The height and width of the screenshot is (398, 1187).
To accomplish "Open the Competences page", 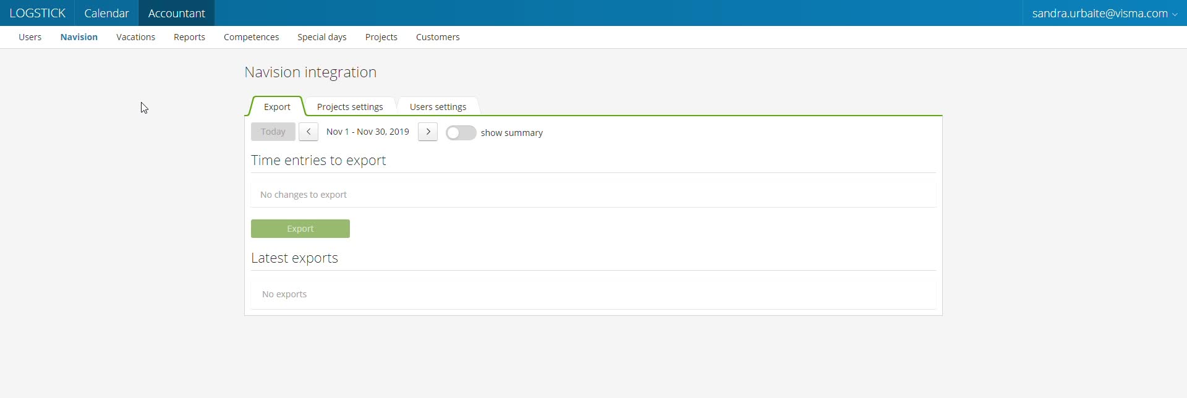I will pyautogui.click(x=252, y=37).
